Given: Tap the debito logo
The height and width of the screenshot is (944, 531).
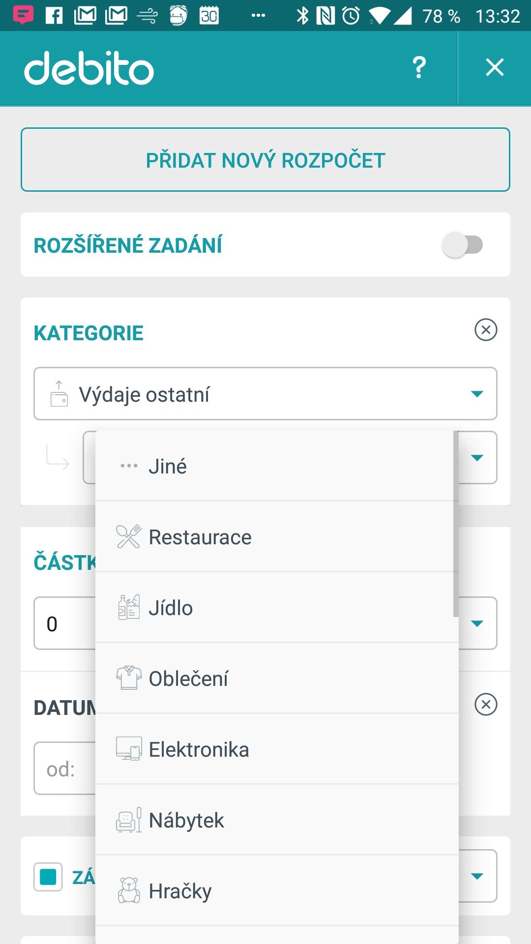Looking at the screenshot, I should coord(89,68).
